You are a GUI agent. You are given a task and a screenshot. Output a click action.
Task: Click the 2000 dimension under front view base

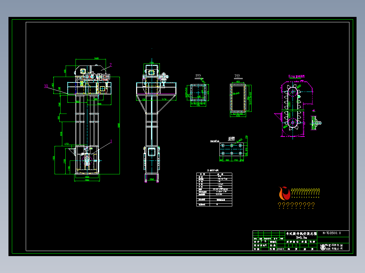click(87, 180)
